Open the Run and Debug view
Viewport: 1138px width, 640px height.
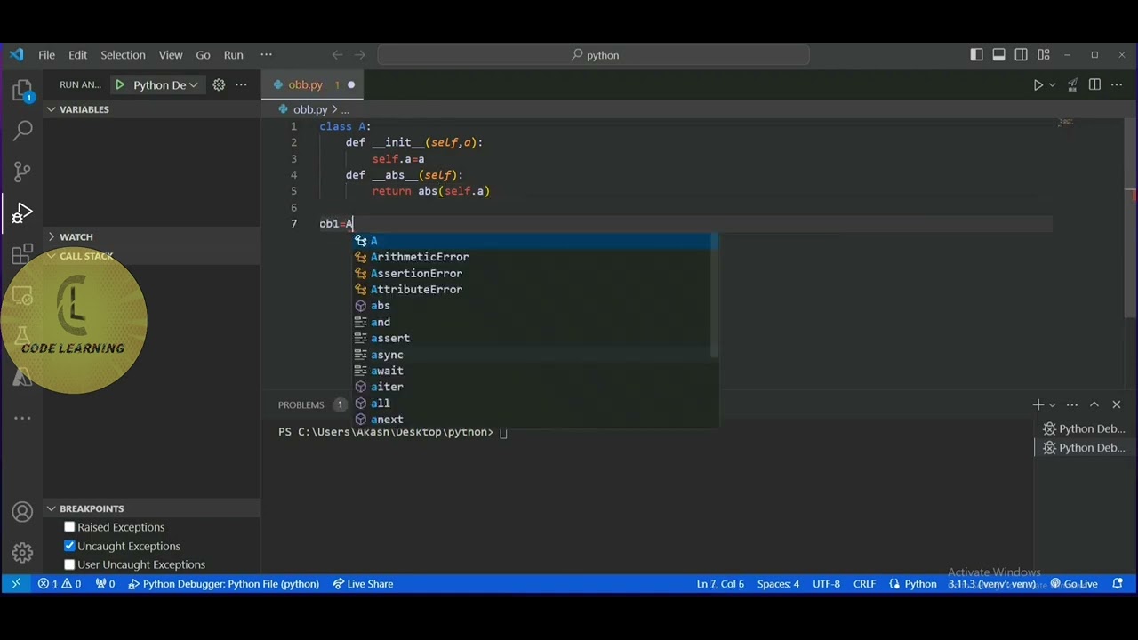22,213
